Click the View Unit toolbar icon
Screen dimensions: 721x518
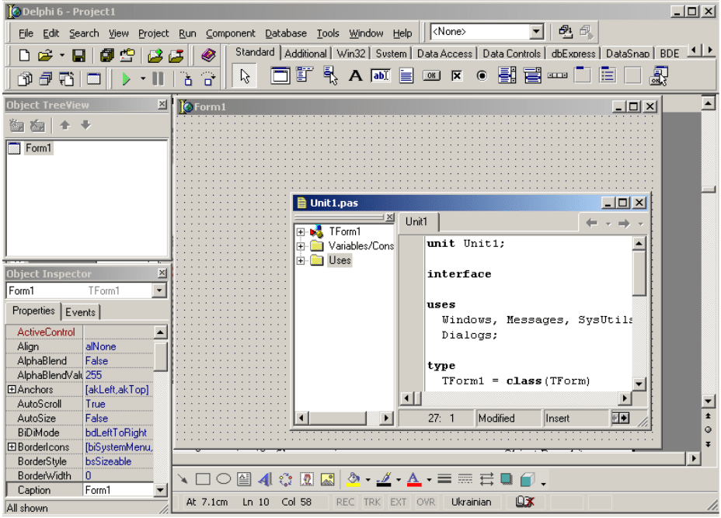point(24,79)
